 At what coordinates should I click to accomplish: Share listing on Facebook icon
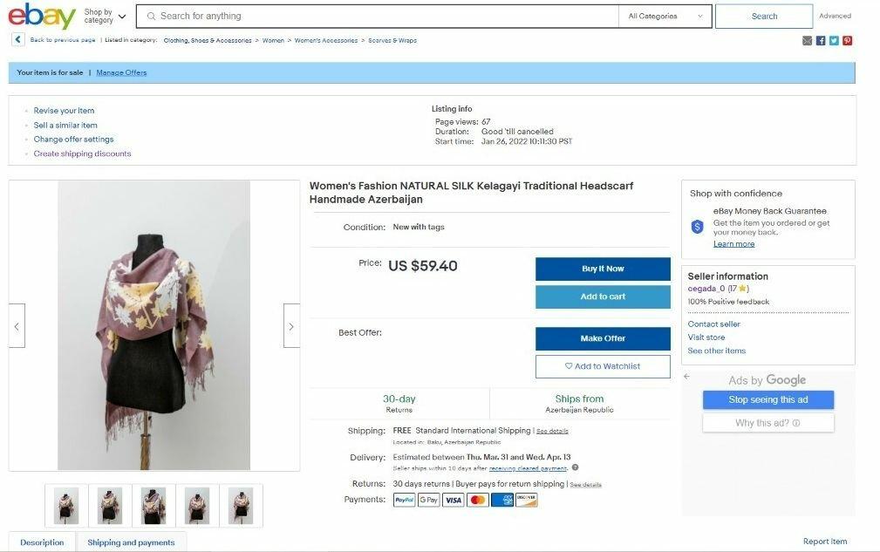point(821,40)
